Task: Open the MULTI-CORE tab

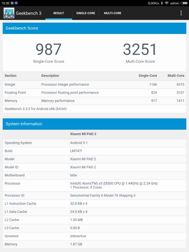Action: pyautogui.click(x=112, y=13)
